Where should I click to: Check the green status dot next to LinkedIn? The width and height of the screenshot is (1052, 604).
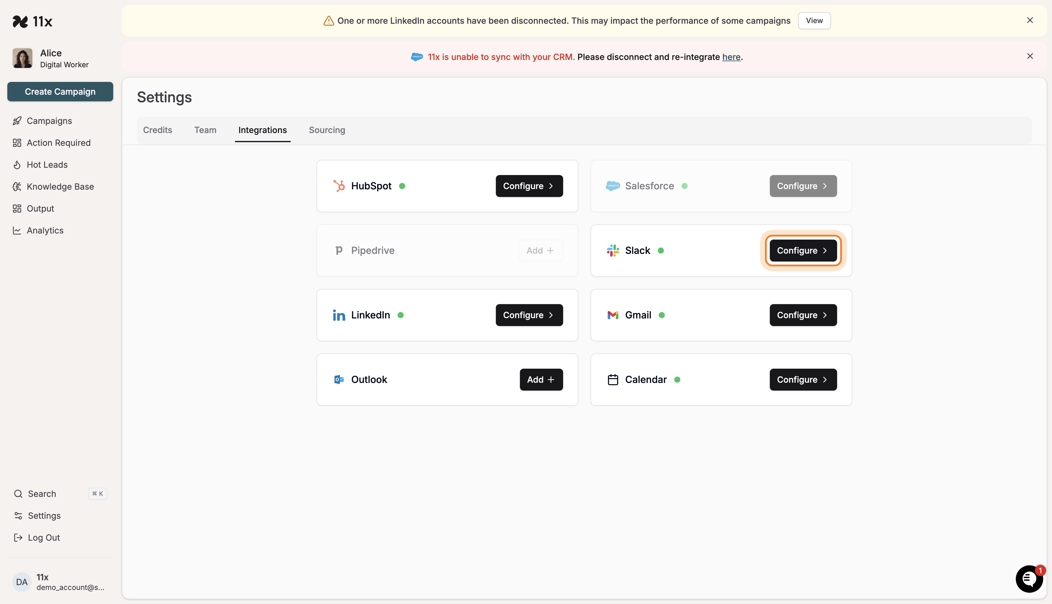pyautogui.click(x=401, y=315)
